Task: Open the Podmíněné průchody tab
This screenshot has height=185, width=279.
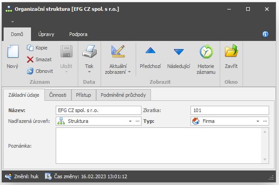Action: [123, 95]
